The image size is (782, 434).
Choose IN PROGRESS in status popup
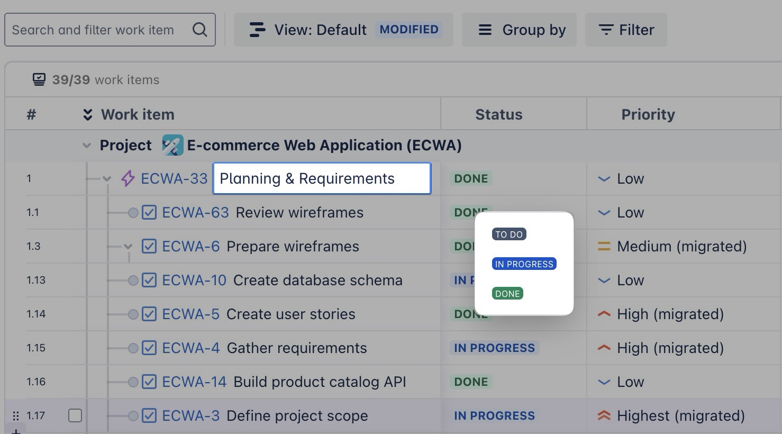point(524,264)
